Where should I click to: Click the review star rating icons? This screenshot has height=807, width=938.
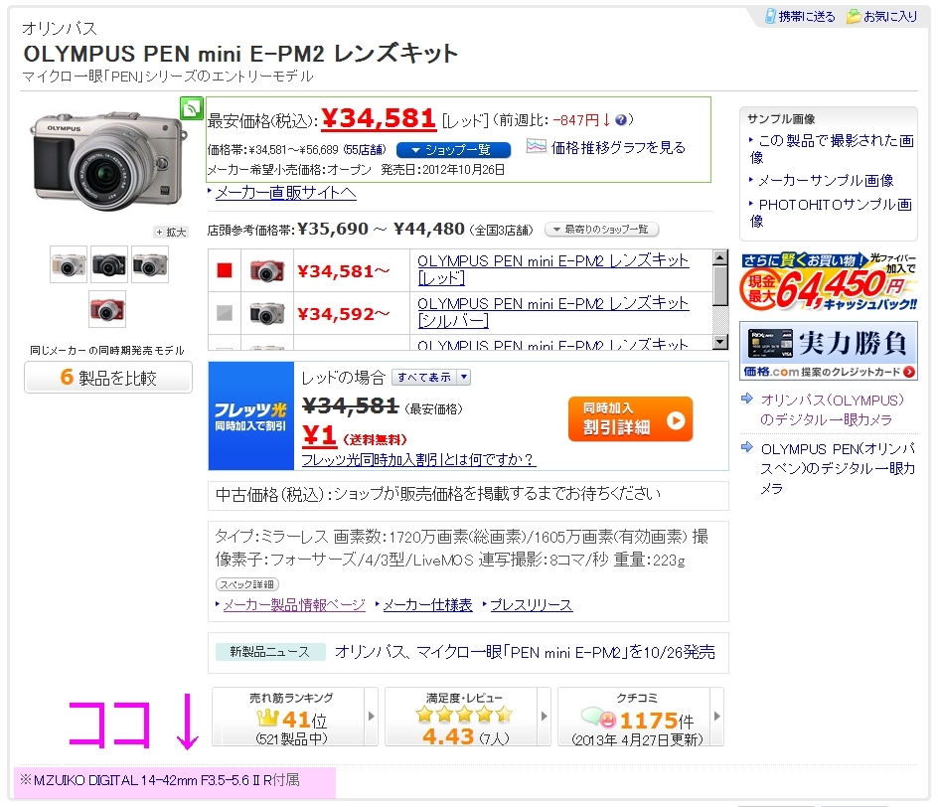[464, 714]
